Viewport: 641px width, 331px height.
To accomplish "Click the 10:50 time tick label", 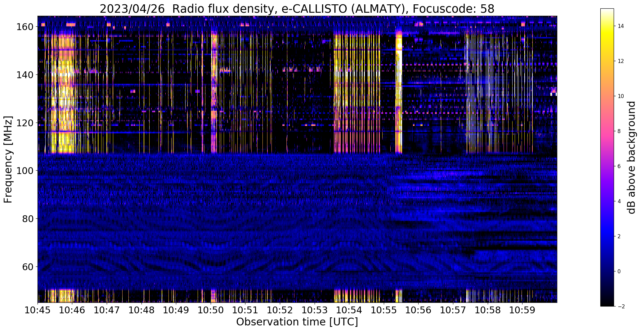I will click(x=211, y=310).
